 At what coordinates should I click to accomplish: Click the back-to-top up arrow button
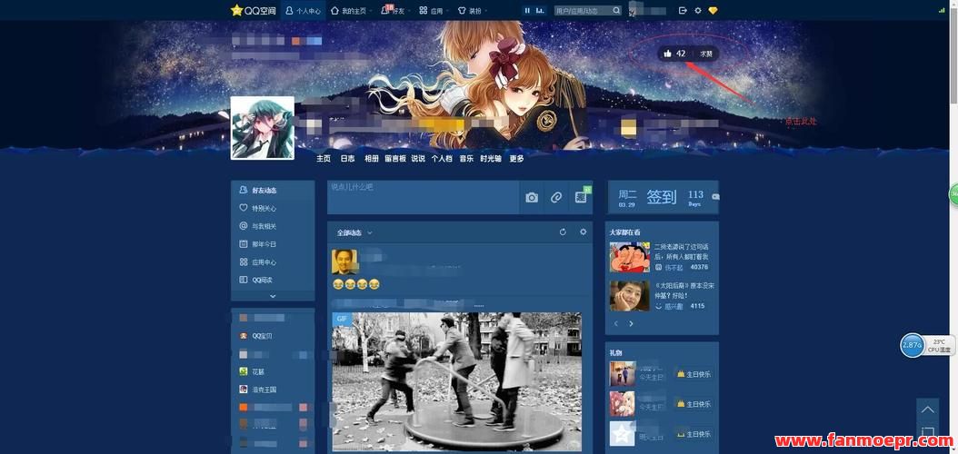pos(927,409)
